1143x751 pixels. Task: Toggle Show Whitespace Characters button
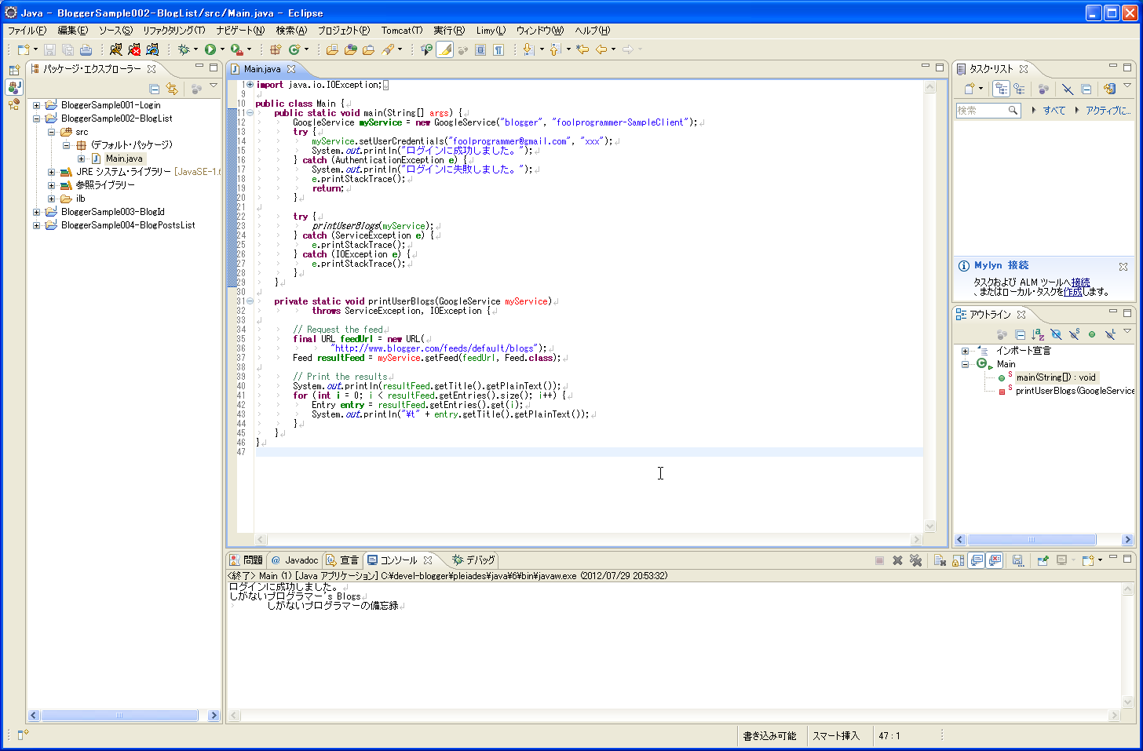point(498,49)
